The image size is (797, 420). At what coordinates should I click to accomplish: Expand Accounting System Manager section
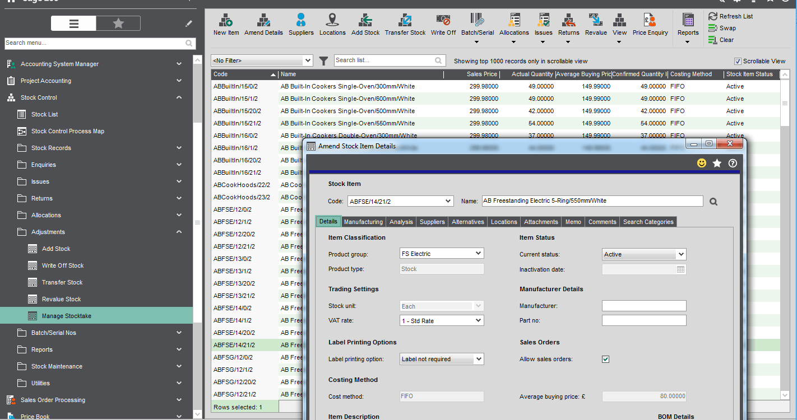179,64
